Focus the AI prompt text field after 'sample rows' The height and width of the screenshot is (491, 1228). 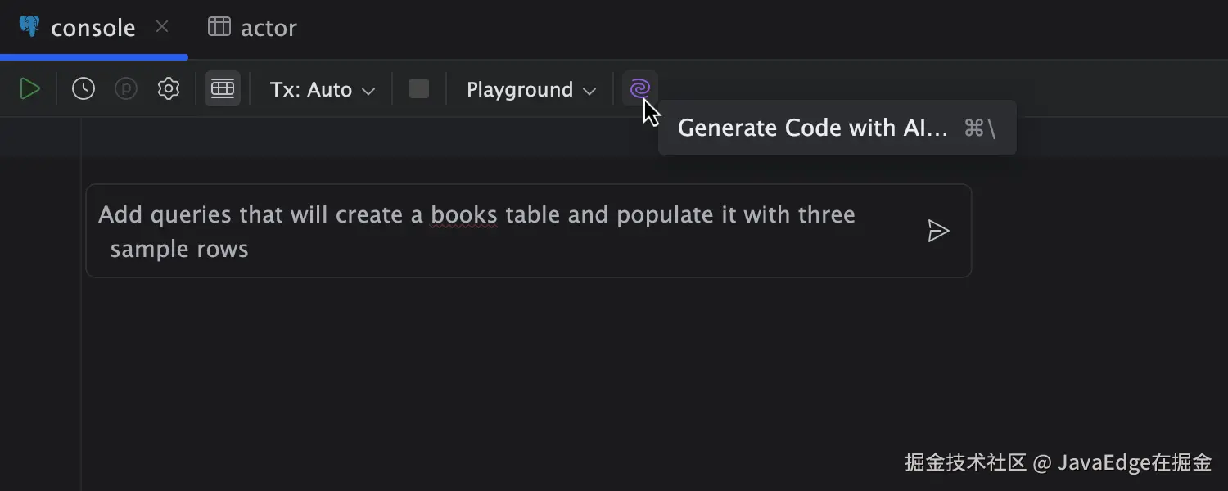491,249
